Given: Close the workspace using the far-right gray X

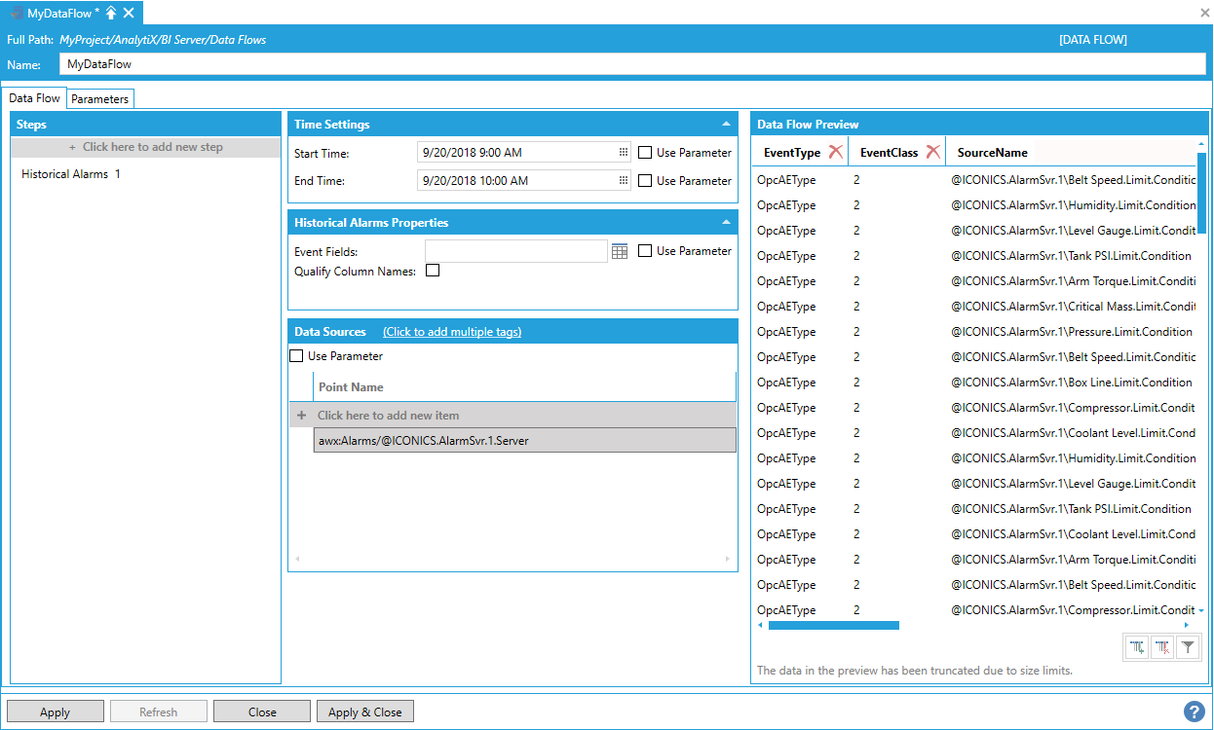Looking at the screenshot, I should [x=1204, y=13].
